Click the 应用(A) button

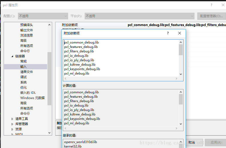click(216, 143)
